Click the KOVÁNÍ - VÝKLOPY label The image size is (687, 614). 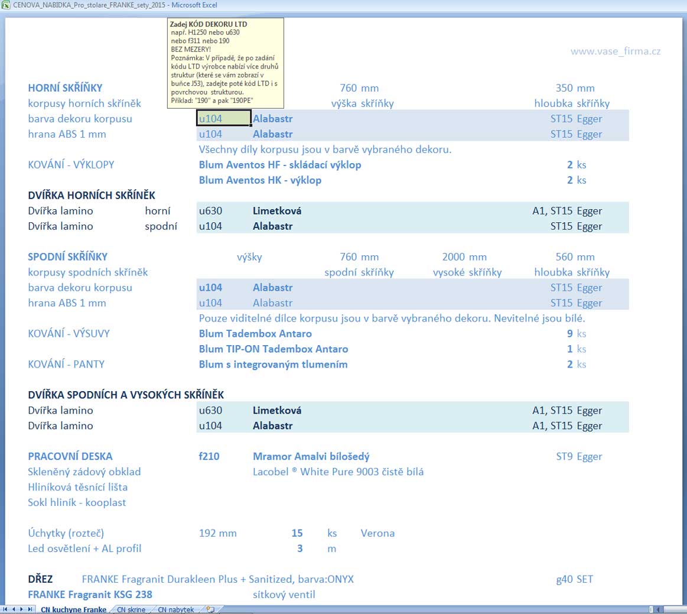click(71, 165)
